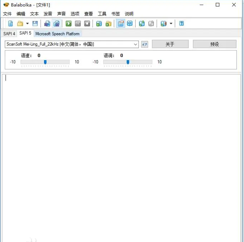
Task: Switch to the SAPI 5 tab
Action: click(x=25, y=33)
